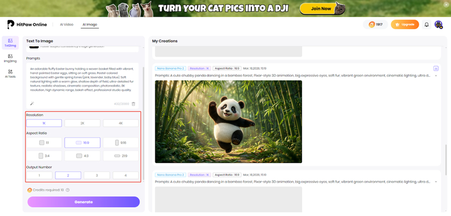Expand the prompt of the 15:19 creation
Viewport: 451px width, 216px height.
(x=436, y=76)
